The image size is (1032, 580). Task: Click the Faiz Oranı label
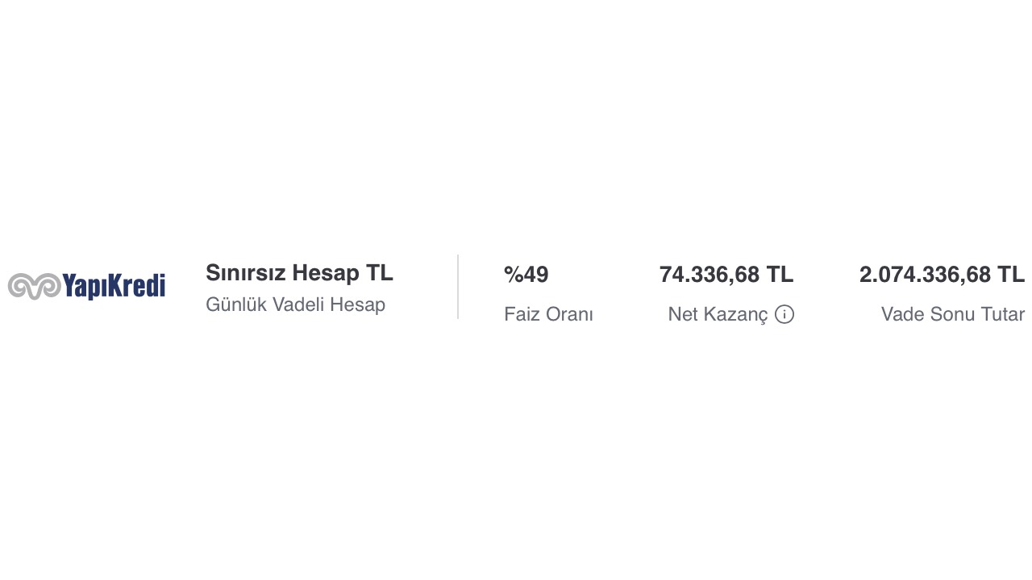coord(548,314)
